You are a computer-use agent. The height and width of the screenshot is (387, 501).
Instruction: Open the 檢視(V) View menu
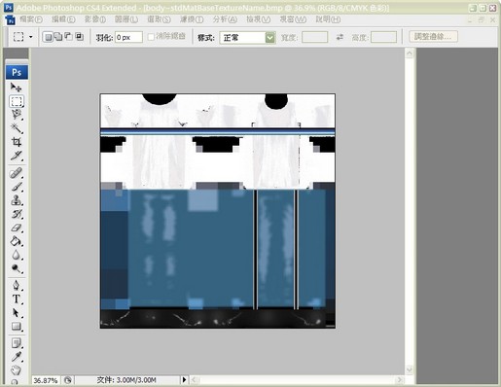coord(258,19)
